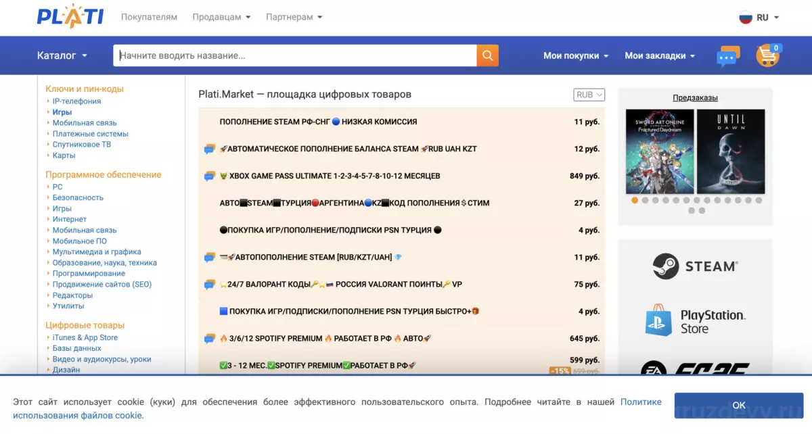Open PlayStation Store logo banner

pyautogui.click(x=695, y=322)
